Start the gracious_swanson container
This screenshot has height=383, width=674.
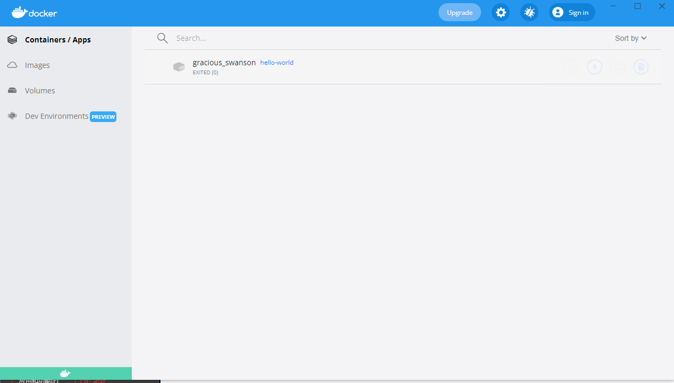pos(595,67)
